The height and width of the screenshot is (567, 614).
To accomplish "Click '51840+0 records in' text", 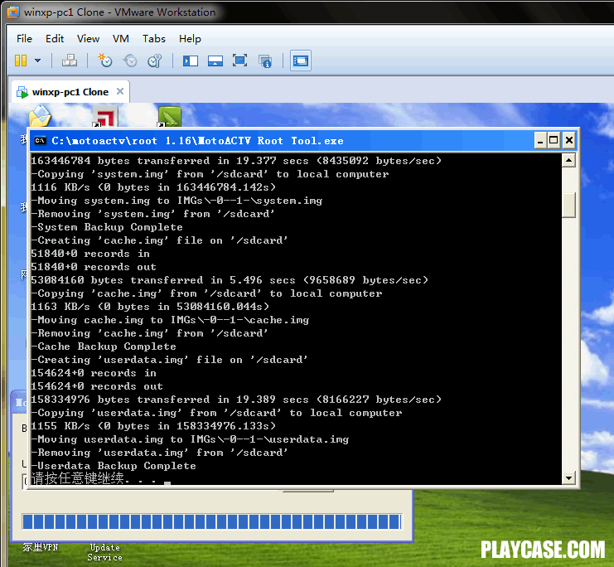I will pyautogui.click(x=90, y=254).
